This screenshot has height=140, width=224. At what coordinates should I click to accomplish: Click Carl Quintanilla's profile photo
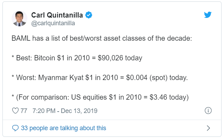coord(19,19)
